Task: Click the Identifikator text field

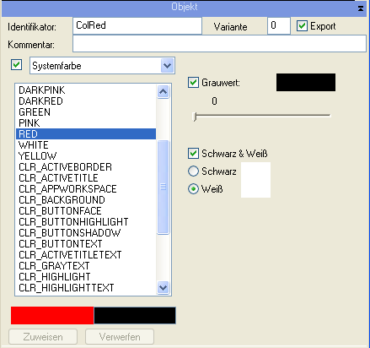Action: coord(137,26)
